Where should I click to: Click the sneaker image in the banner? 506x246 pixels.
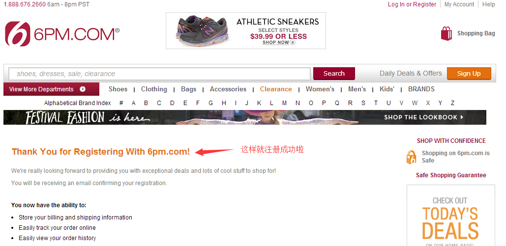tap(203, 30)
